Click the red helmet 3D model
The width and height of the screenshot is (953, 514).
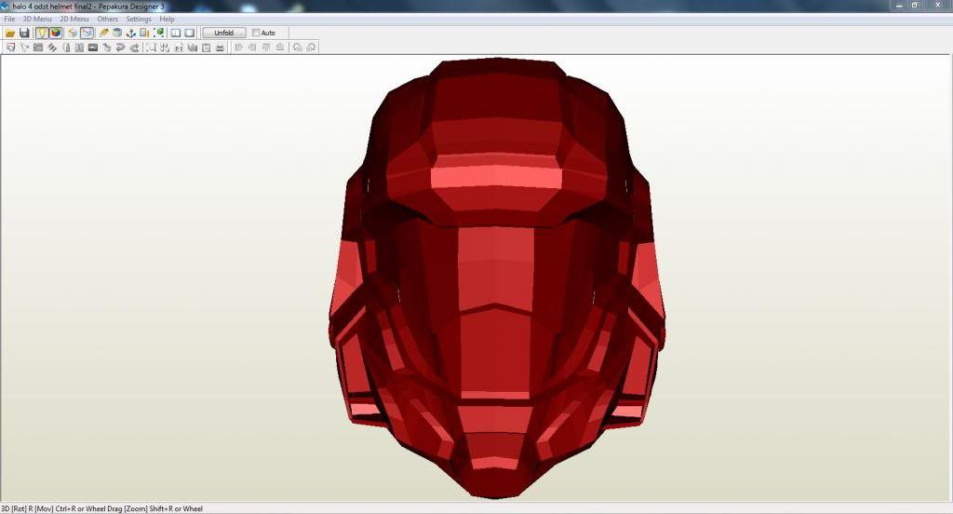[x=497, y=278]
